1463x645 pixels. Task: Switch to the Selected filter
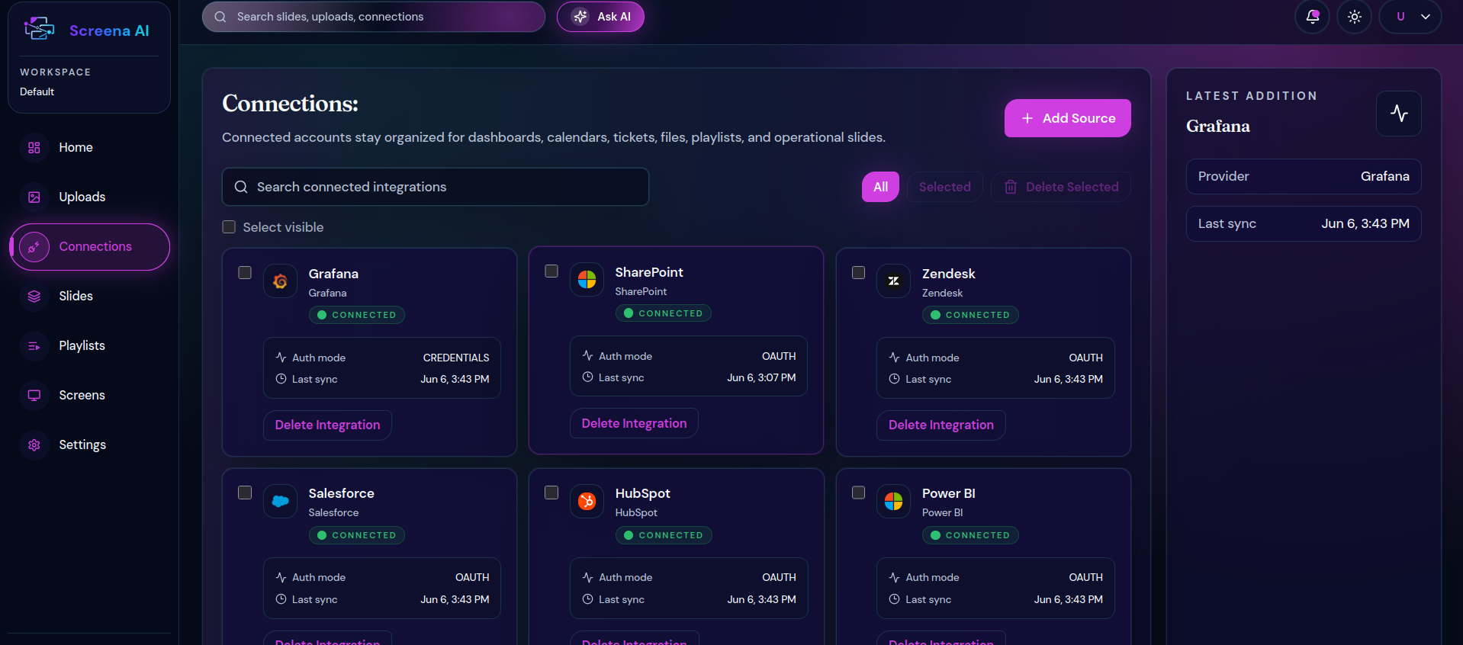pos(945,187)
